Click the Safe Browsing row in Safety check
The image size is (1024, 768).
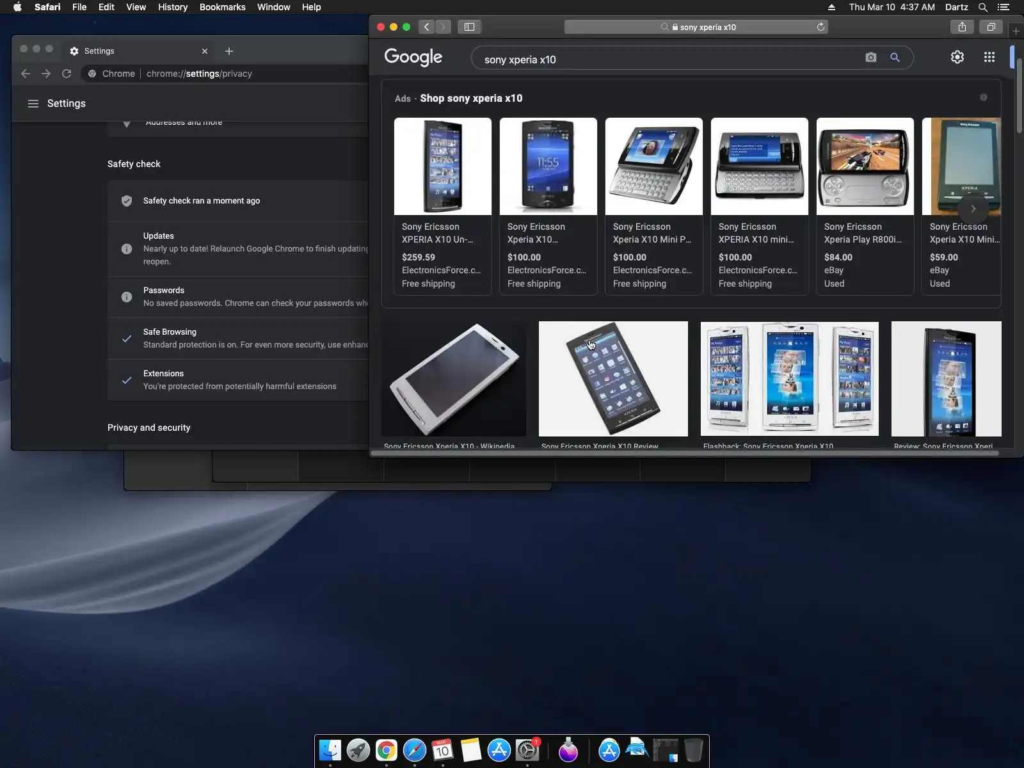238,339
